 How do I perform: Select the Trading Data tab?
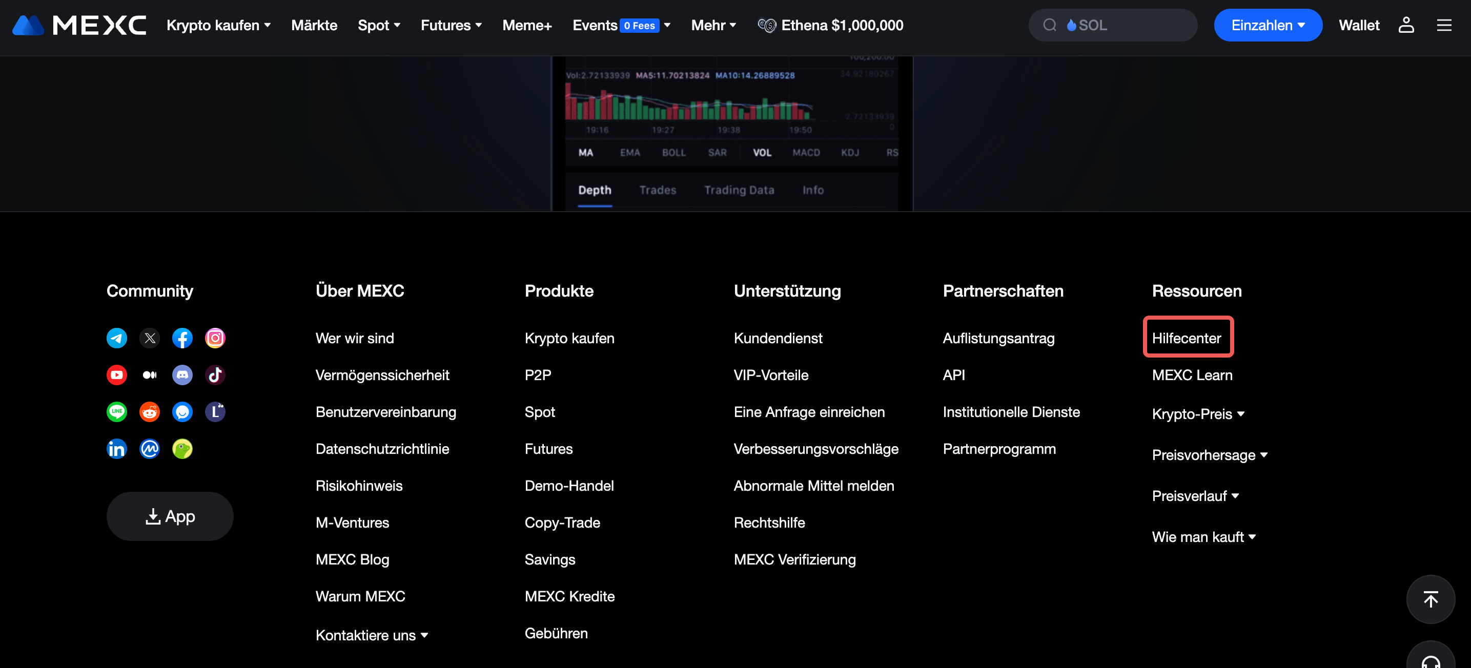point(739,190)
